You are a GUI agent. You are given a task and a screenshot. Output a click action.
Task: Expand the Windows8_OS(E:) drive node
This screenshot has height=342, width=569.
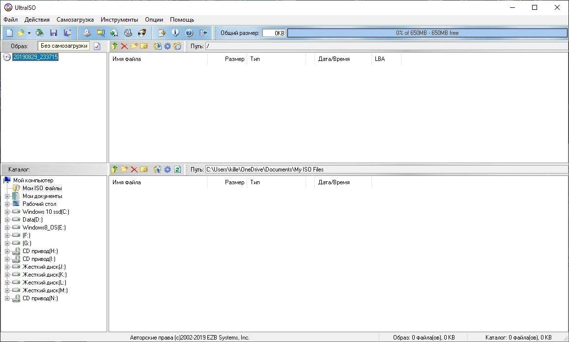(7, 228)
